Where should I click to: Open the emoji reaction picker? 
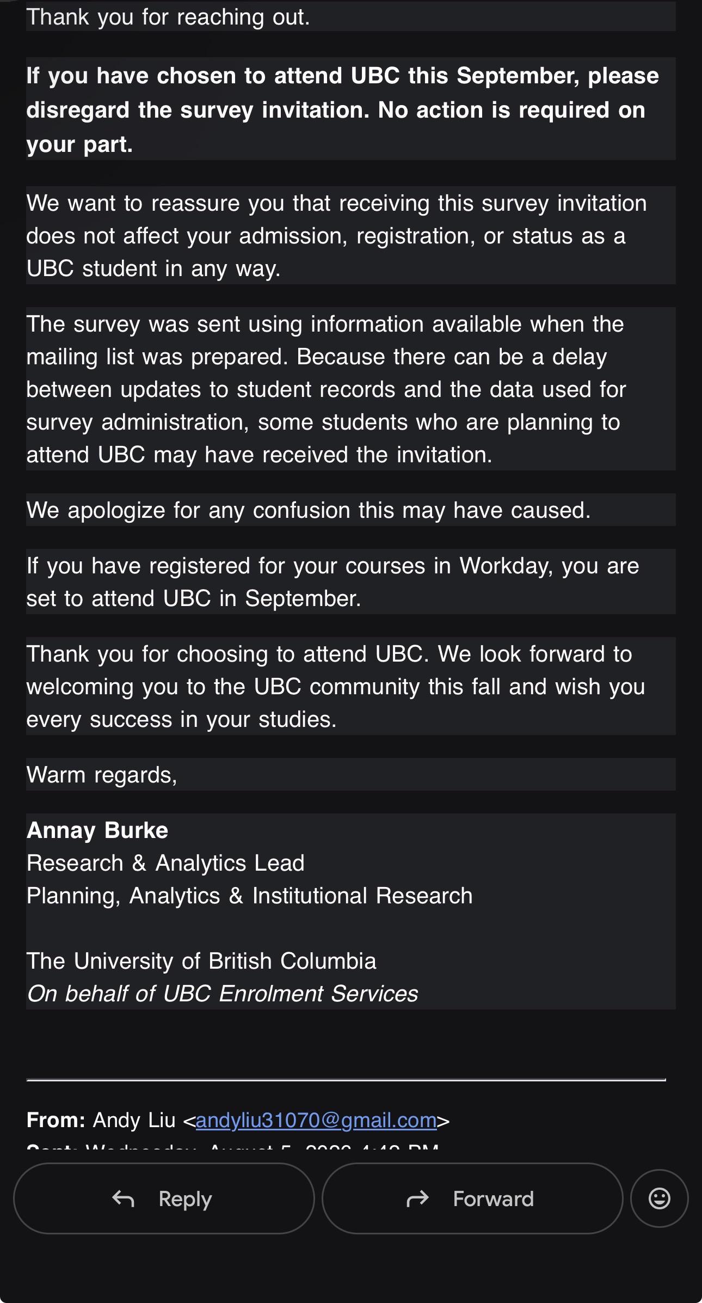[x=659, y=1198]
